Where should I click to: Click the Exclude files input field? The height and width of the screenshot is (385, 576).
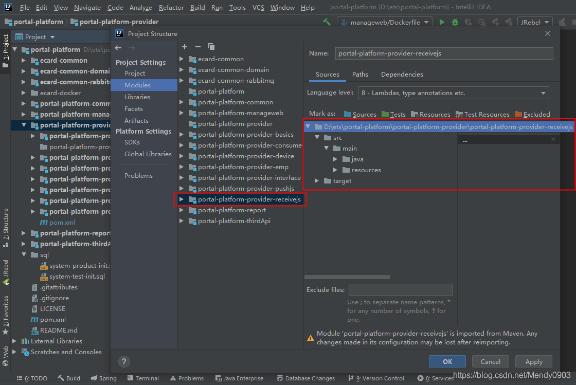coord(401,290)
